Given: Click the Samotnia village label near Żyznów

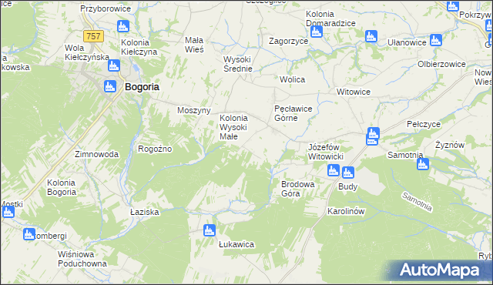Looking at the screenshot, I should pyautogui.click(x=405, y=155).
